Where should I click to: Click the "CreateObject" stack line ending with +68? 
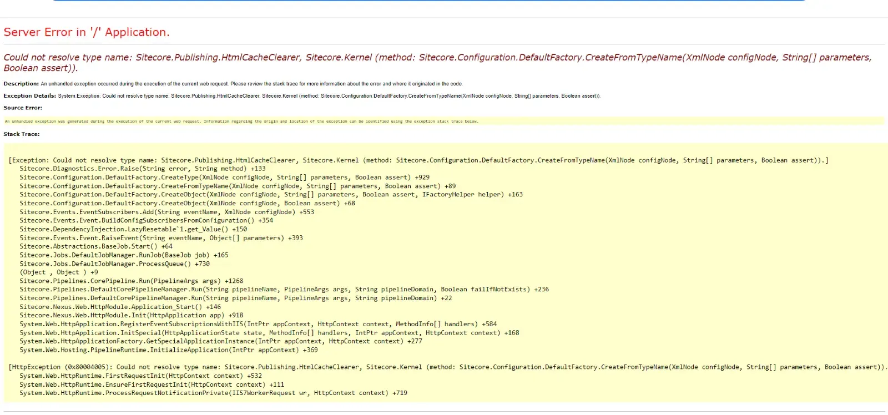click(x=187, y=204)
